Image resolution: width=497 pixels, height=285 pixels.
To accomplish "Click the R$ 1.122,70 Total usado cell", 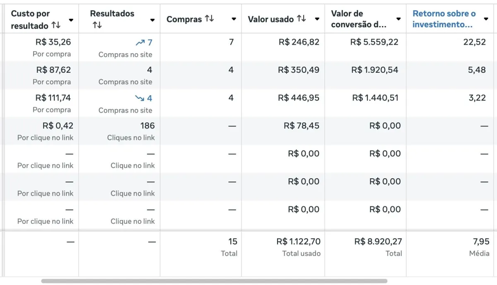I will tap(283, 247).
